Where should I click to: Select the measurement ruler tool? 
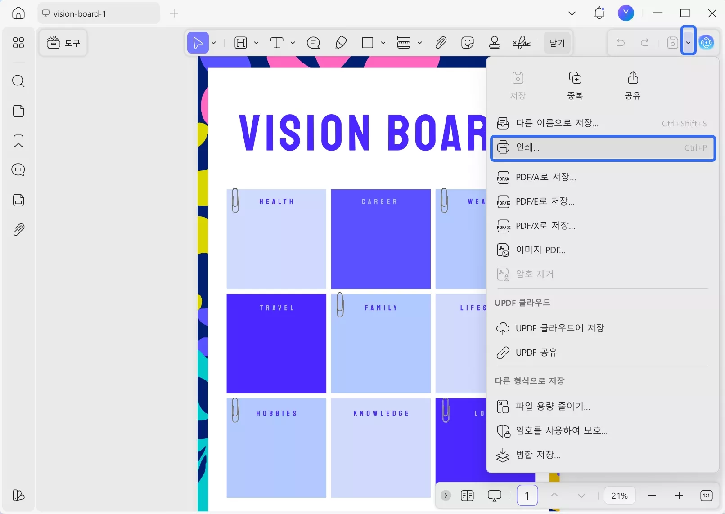(404, 43)
